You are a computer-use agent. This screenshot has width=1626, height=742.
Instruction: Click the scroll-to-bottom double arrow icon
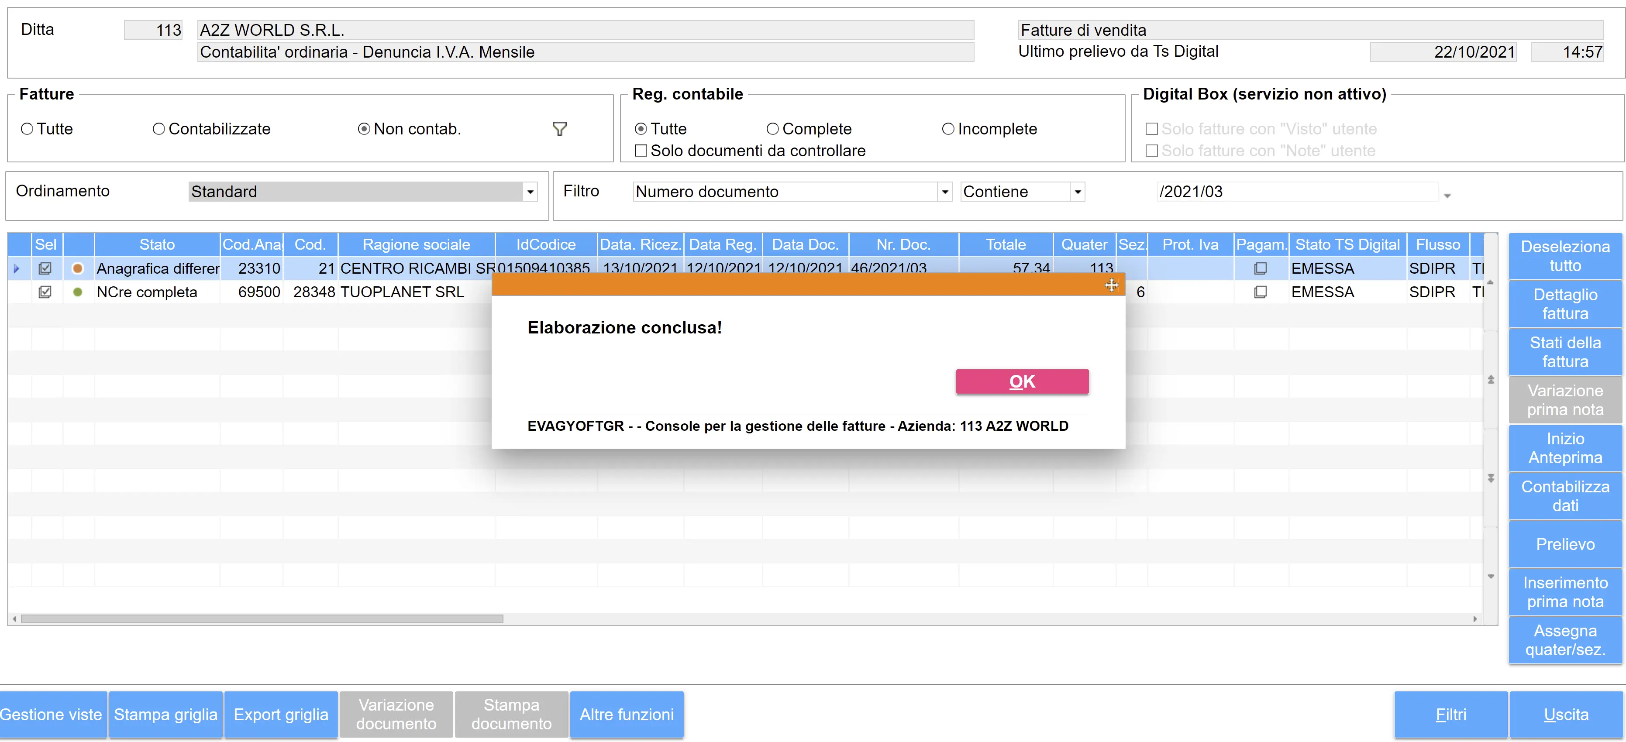coord(1490,478)
